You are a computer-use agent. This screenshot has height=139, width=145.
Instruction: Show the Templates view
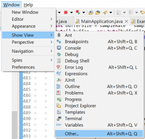tap(99, 112)
